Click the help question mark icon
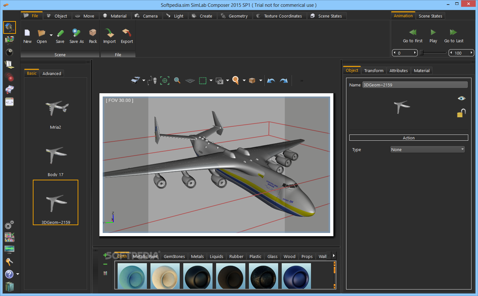The width and height of the screenshot is (478, 296). coord(9,274)
